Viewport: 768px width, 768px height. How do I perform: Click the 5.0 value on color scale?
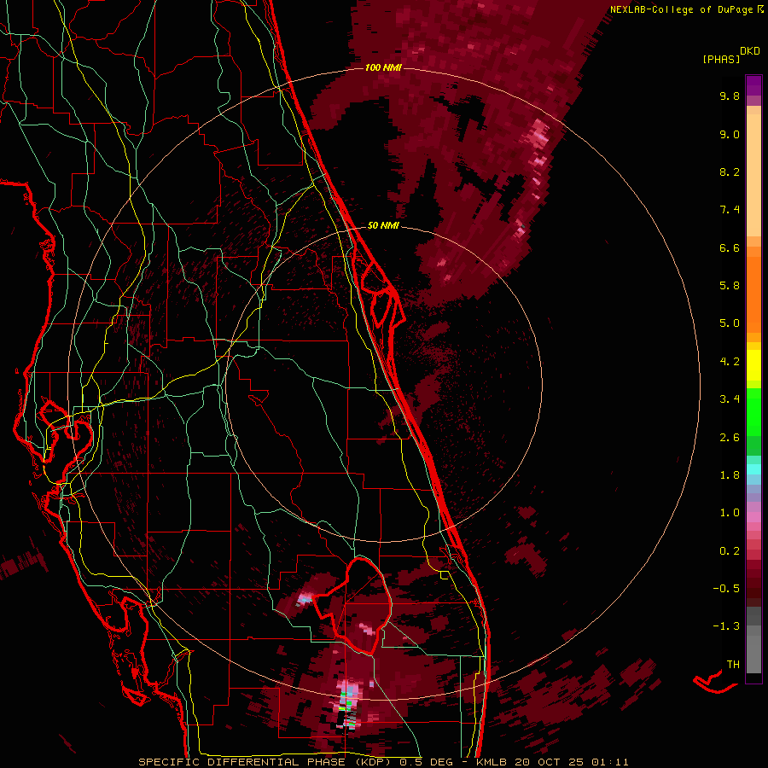pyautogui.click(x=730, y=323)
